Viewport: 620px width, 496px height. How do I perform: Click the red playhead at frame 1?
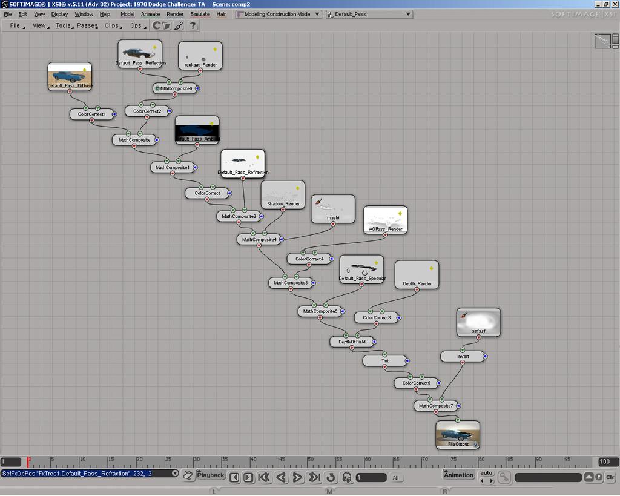28,462
